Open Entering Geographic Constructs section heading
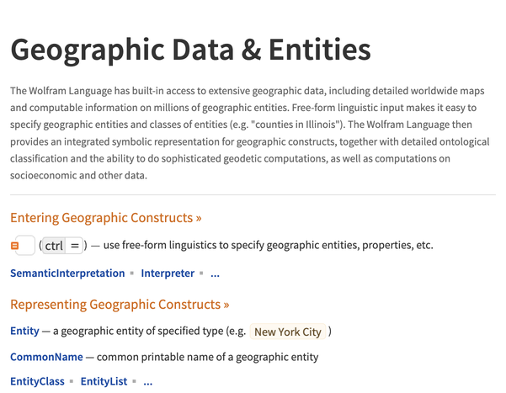Screen dimensions: 506x393 click(x=101, y=218)
